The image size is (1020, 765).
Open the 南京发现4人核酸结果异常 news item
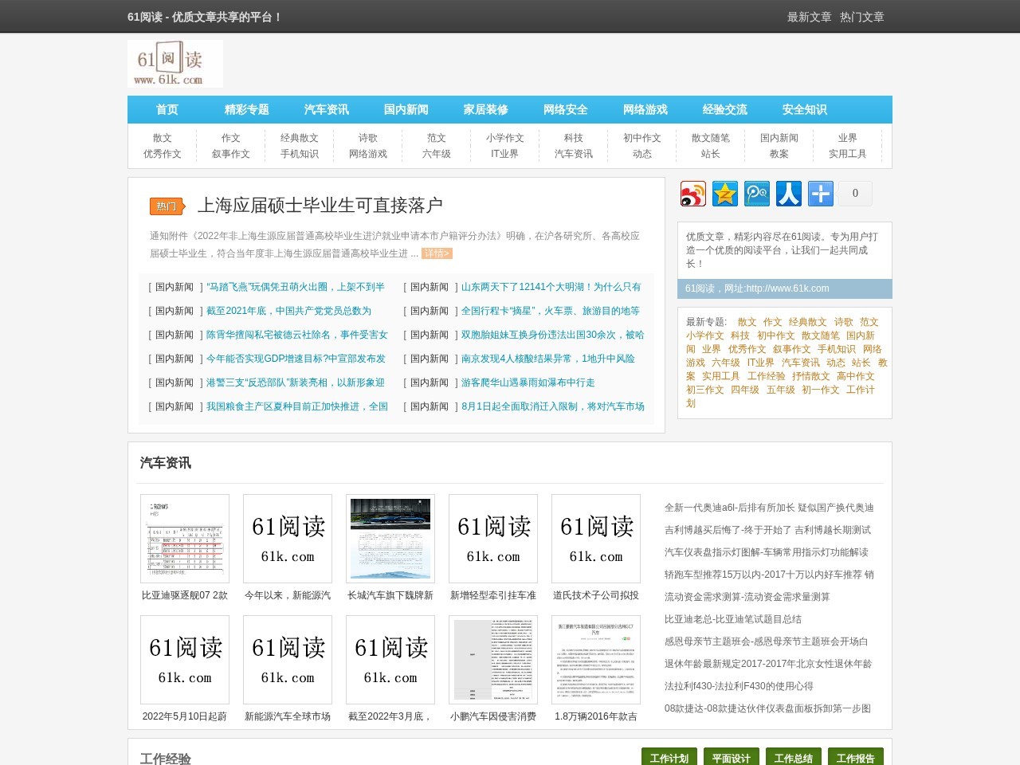[x=547, y=359]
